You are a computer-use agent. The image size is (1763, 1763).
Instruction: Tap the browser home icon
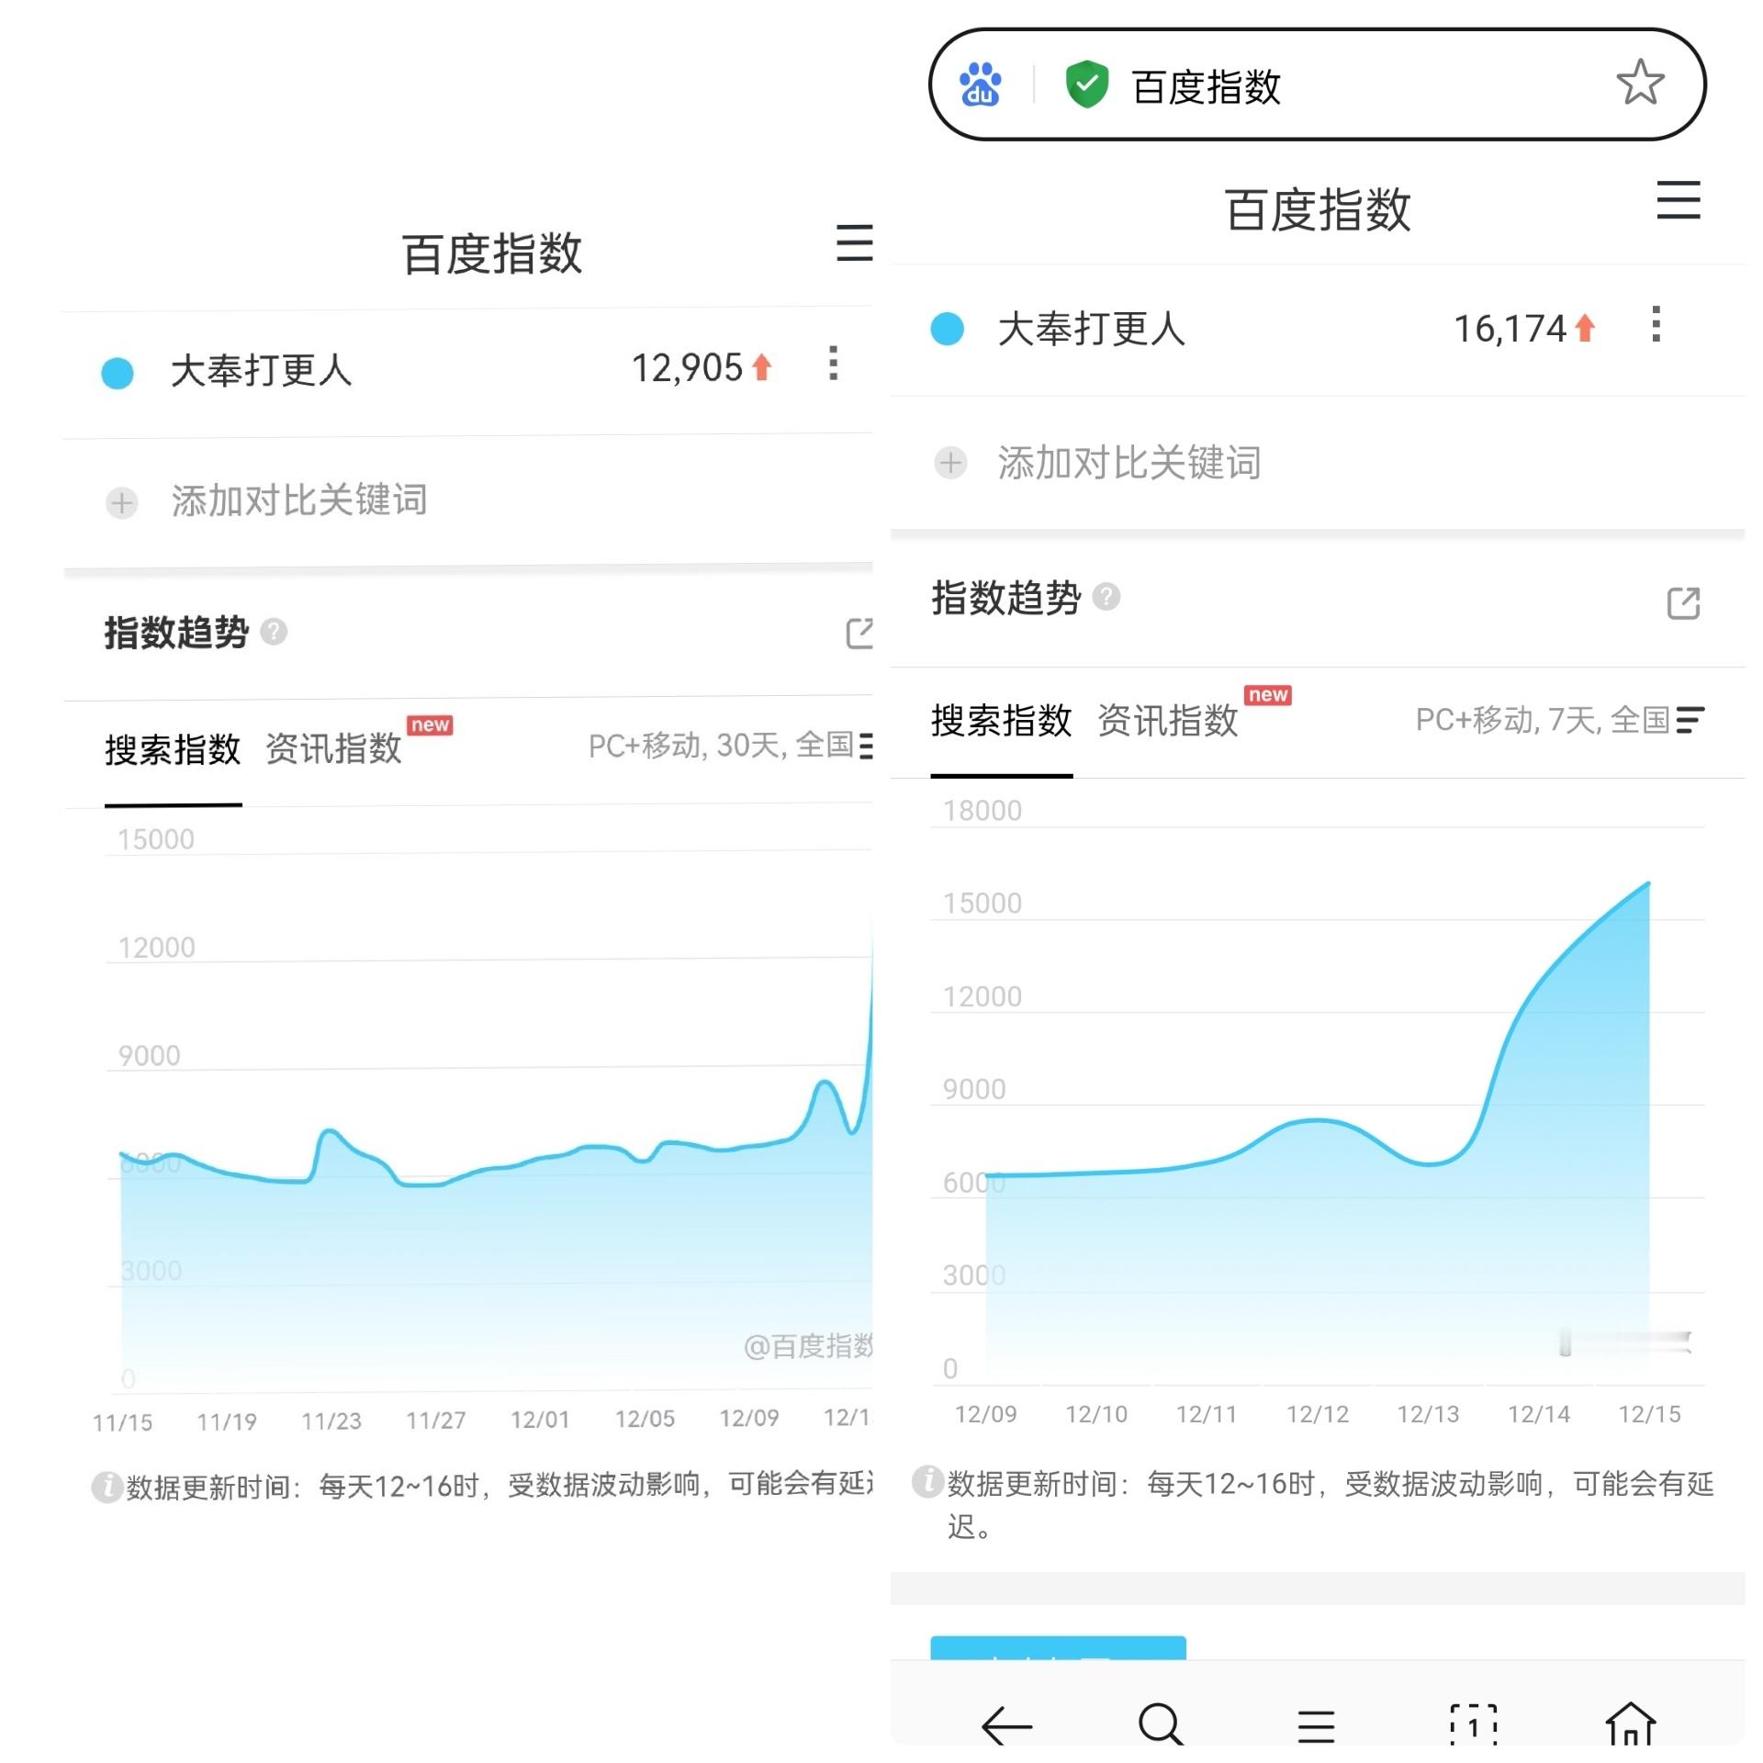[x=1630, y=1723]
